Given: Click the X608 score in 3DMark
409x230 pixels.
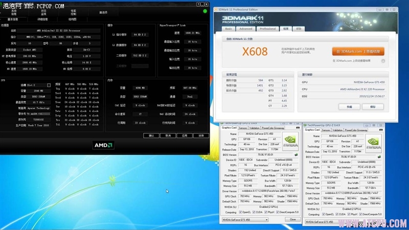Looking at the screenshot, I should point(255,52).
